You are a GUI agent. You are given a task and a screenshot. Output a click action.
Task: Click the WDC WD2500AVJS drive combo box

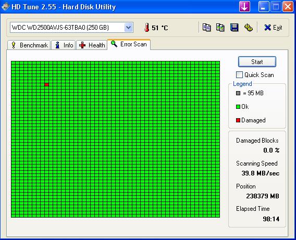pyautogui.click(x=71, y=28)
